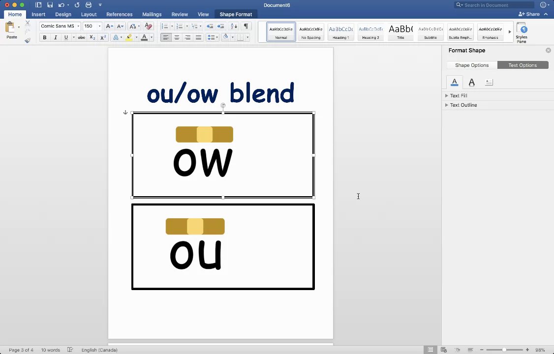Switch to Draft view in status bar
Screen dimensions: 554x354
click(x=471, y=350)
